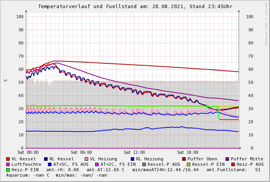This screenshot has width=270, height=182.
Task: Click the pink VL Heizung legend swatch
Action: click(x=86, y=159)
